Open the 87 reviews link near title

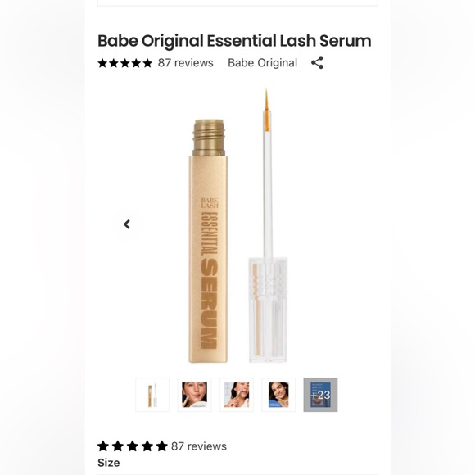[185, 63]
